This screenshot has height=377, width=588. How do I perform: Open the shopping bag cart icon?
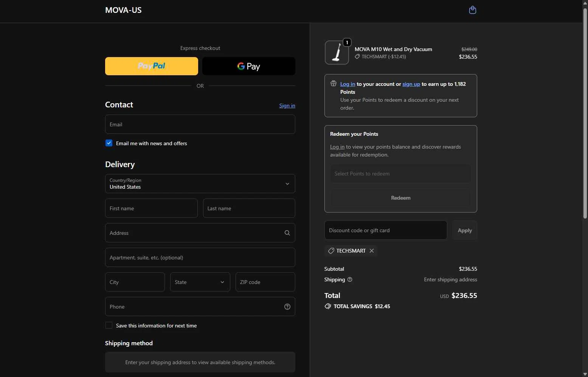(472, 10)
